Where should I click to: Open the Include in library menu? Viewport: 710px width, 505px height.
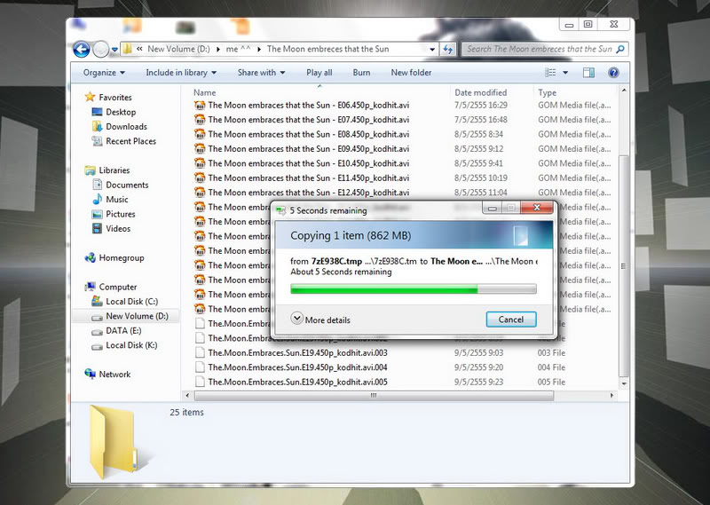[x=181, y=73]
